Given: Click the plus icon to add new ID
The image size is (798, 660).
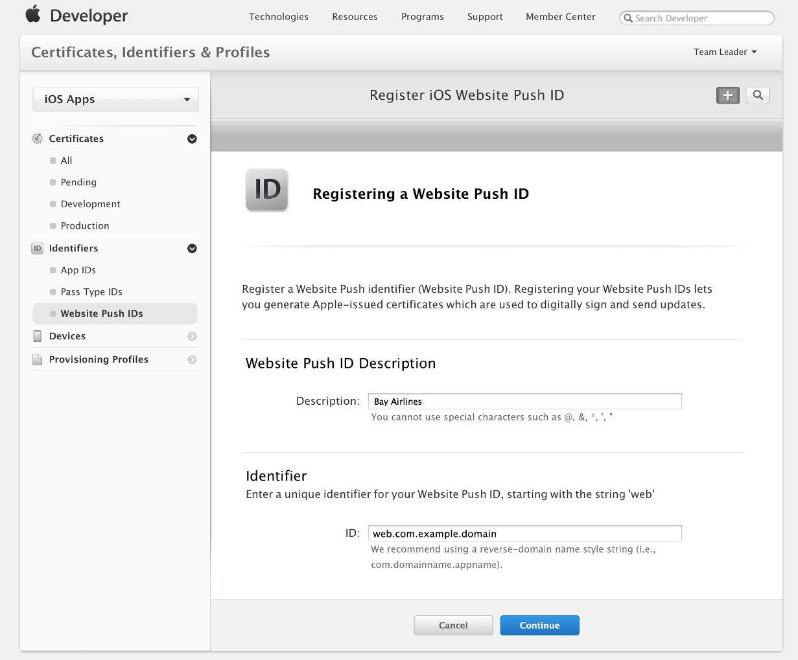Looking at the screenshot, I should tap(727, 95).
